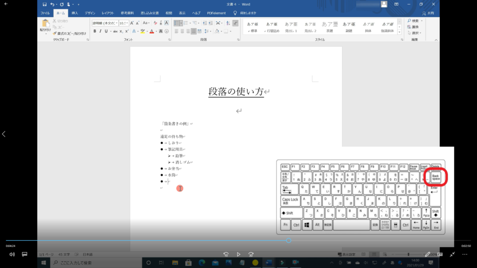Click the Sort icon in paragraph group

(227, 23)
